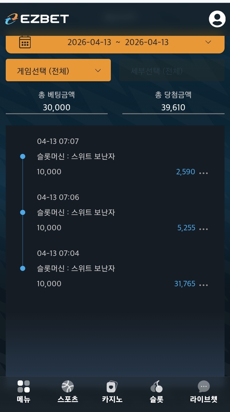Select the 04-13 07:07 timeline marker
The image size is (230, 412).
click(x=23, y=156)
